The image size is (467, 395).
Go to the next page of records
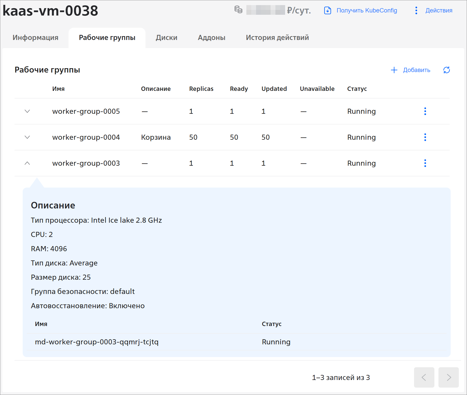(x=448, y=377)
